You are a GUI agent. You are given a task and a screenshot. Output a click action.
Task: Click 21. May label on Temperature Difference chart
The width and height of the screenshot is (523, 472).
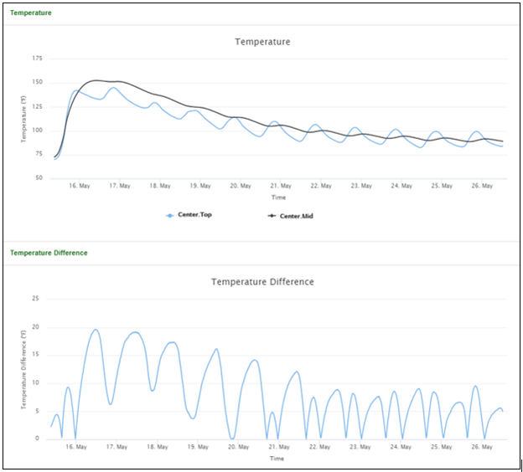point(279,447)
